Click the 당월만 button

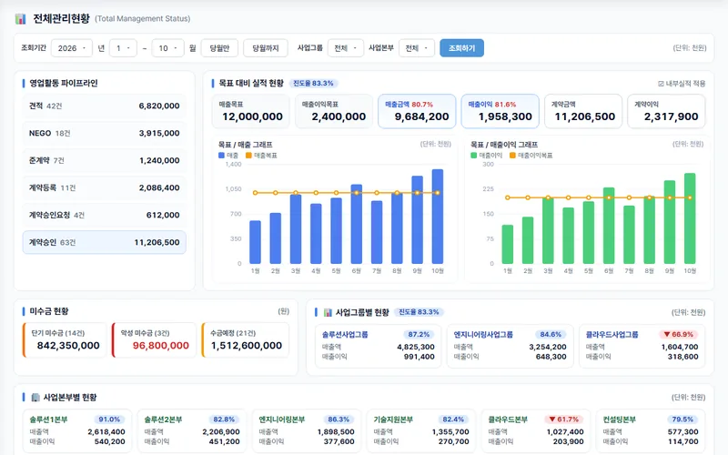(219, 48)
